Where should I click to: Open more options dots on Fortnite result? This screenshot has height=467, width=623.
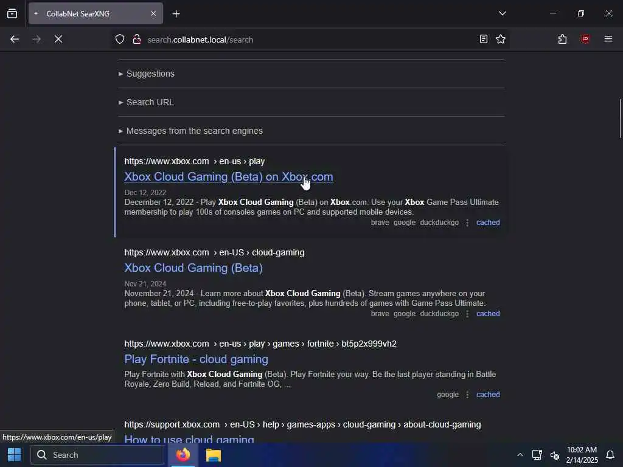tap(467, 395)
